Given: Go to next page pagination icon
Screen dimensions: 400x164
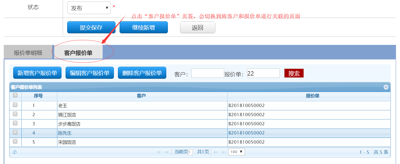Looking at the screenshot, I should (216, 152).
